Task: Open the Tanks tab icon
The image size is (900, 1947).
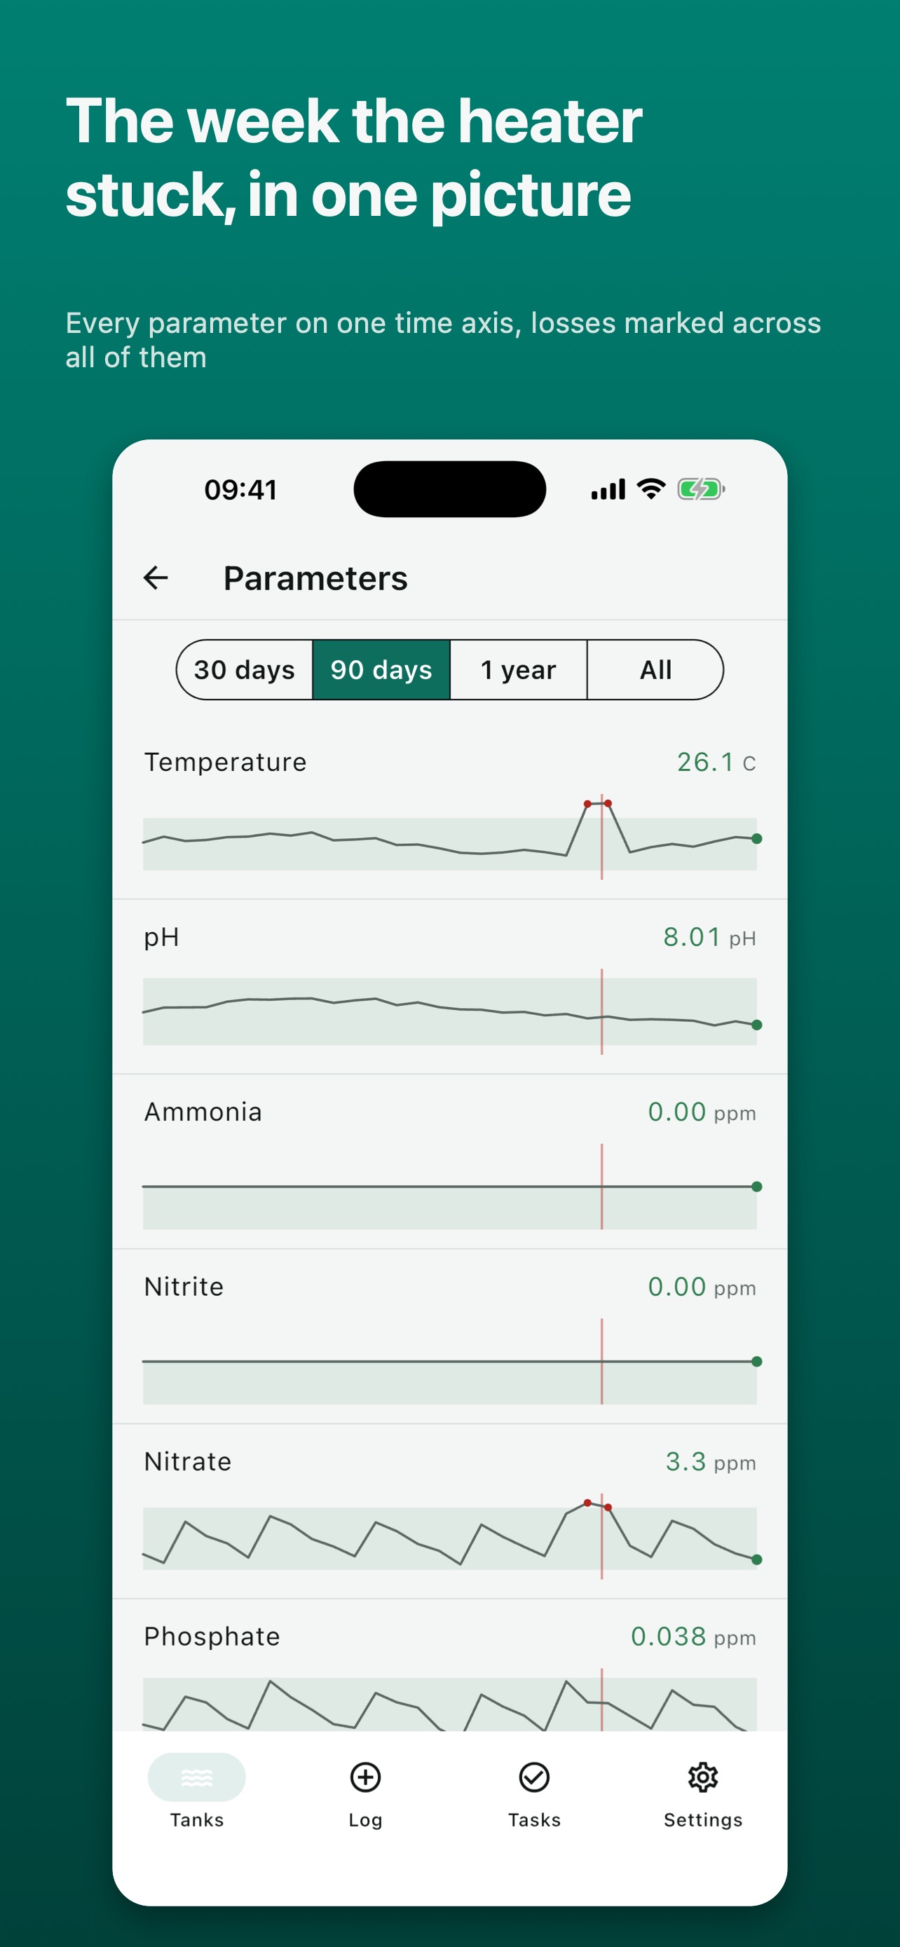Action: click(196, 1777)
